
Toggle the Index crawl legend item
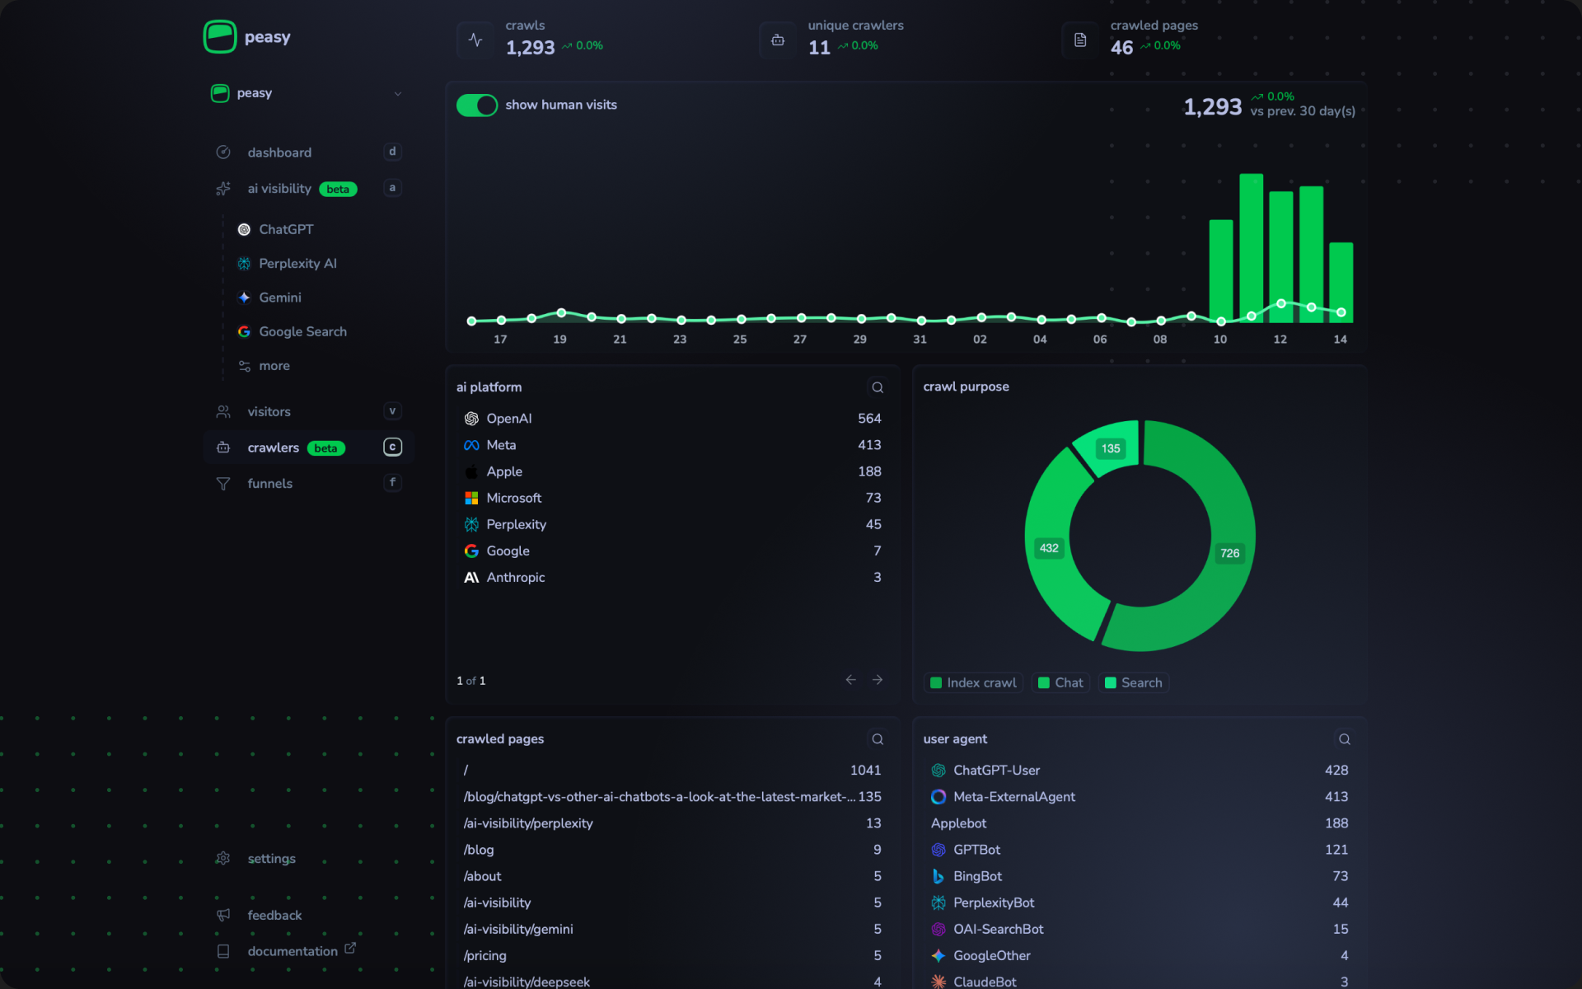[972, 682]
